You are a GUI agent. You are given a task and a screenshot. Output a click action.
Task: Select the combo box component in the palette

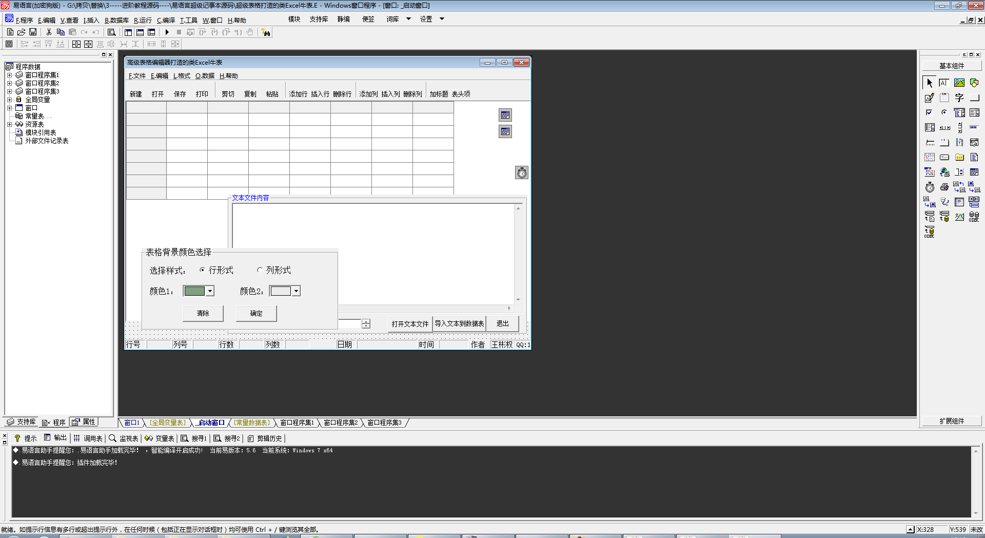(x=959, y=112)
